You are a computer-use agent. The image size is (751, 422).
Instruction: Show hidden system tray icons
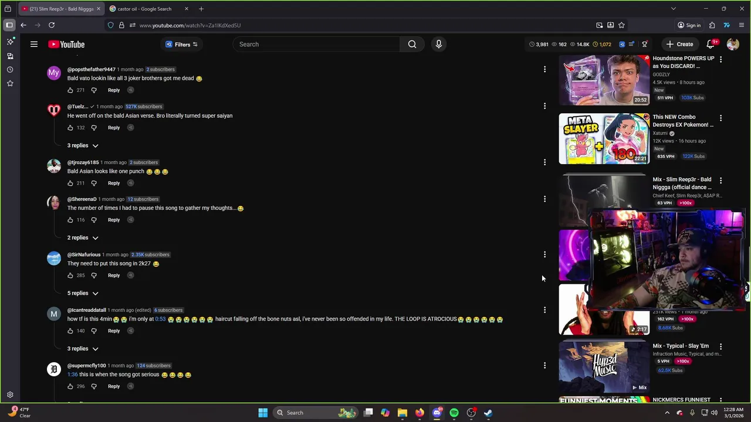click(x=667, y=413)
